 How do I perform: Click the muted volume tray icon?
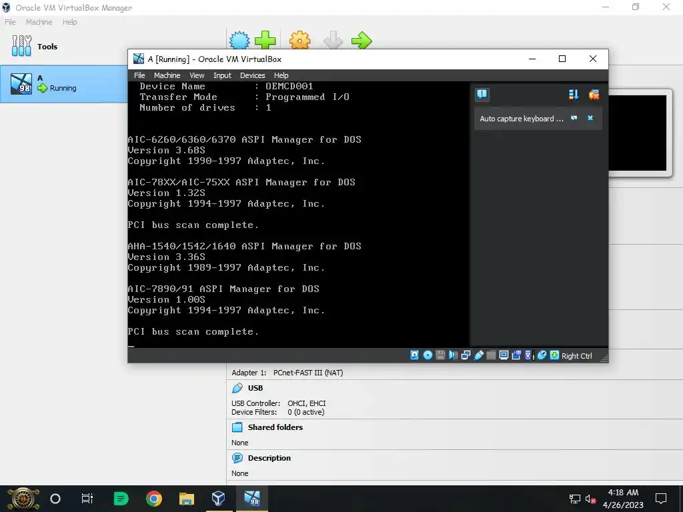tap(591, 499)
